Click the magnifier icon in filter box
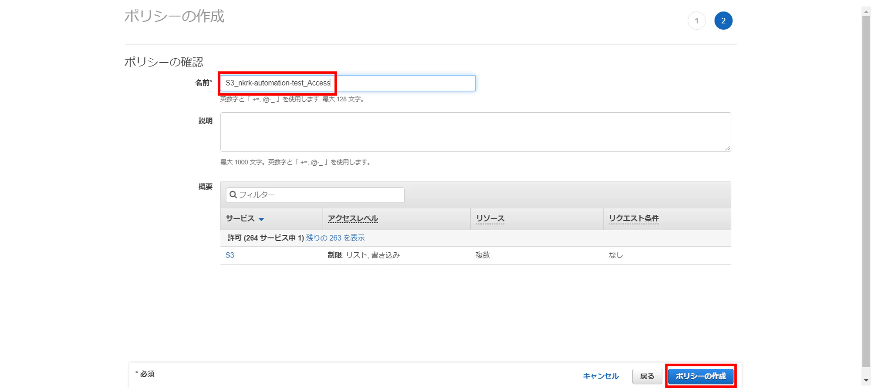Screen dimensions: 871x388 (x=233, y=195)
